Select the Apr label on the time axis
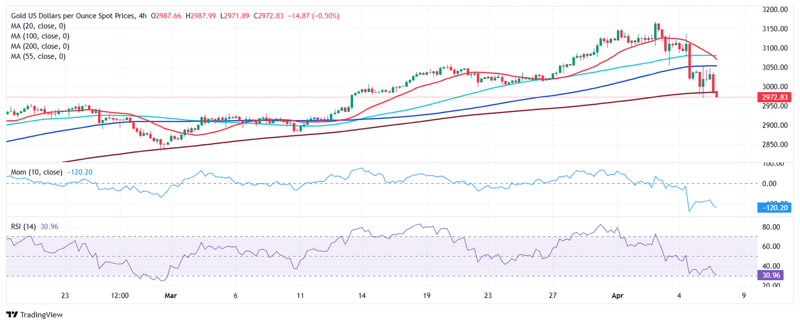Viewport: 800px width, 325px height. point(617,295)
